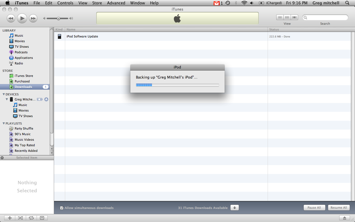Open TV Shows under the iPod device
The image size is (355, 222).
pos(26,116)
